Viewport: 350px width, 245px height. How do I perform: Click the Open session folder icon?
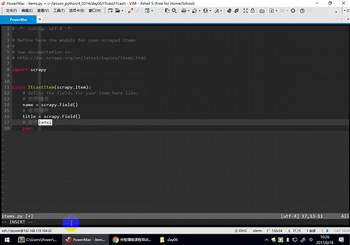118,11
